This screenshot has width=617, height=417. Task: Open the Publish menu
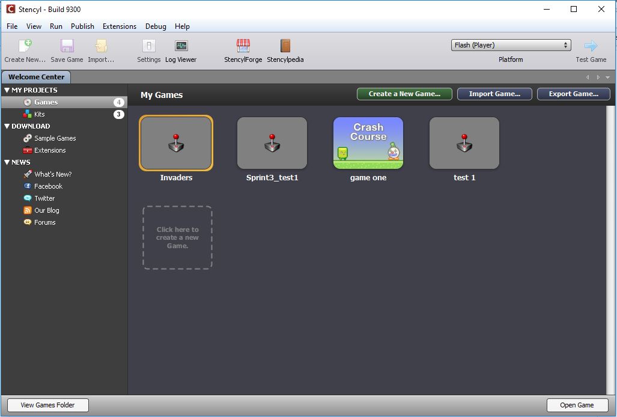pyautogui.click(x=82, y=26)
